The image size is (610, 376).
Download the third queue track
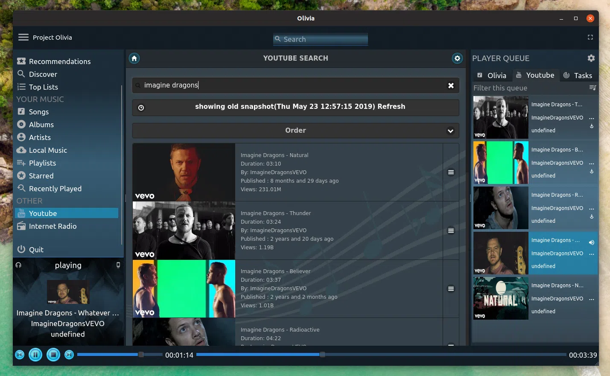click(592, 217)
